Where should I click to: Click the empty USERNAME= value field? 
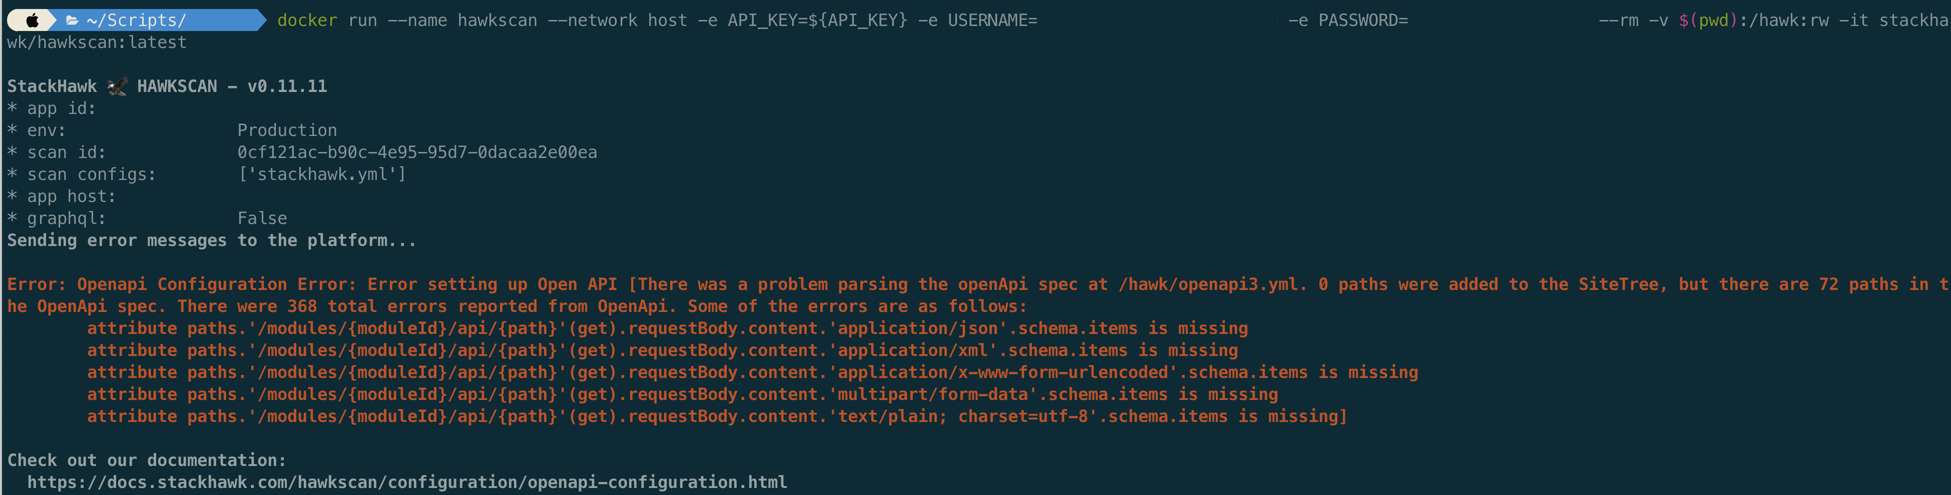point(1157,20)
